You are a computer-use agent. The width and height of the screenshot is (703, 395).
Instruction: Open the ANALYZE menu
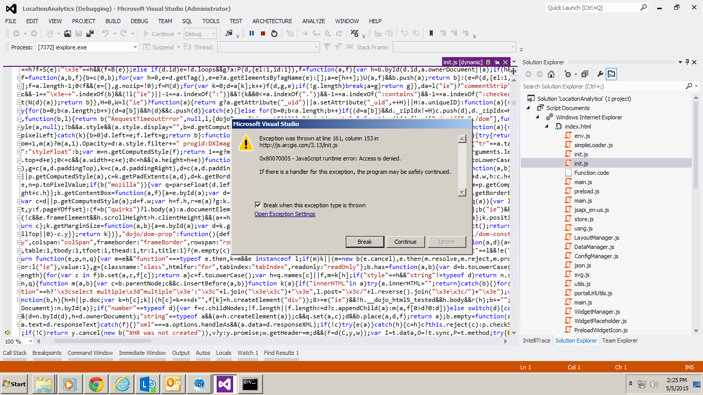tap(313, 21)
